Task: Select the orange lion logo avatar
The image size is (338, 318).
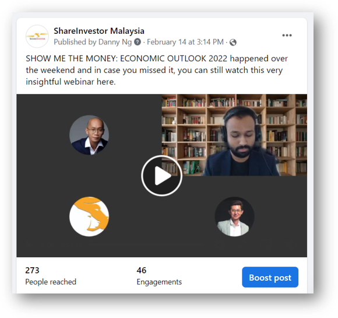Action: [89, 216]
